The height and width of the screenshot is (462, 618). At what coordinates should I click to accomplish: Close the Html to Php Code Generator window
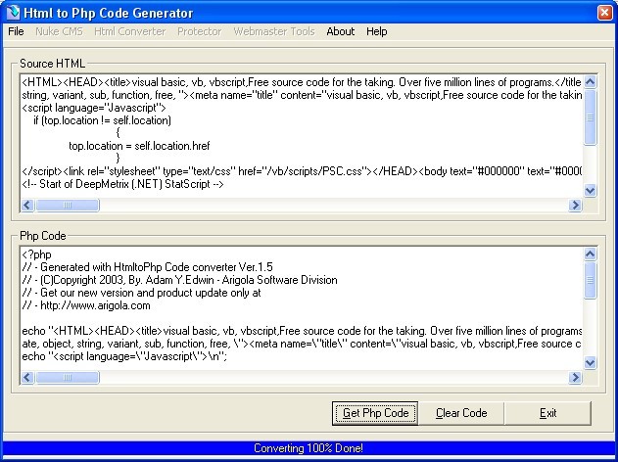point(604,13)
